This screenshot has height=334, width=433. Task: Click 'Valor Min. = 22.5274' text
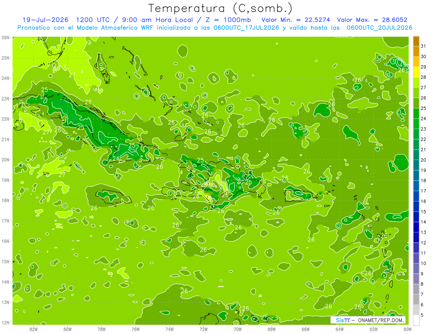point(296,20)
